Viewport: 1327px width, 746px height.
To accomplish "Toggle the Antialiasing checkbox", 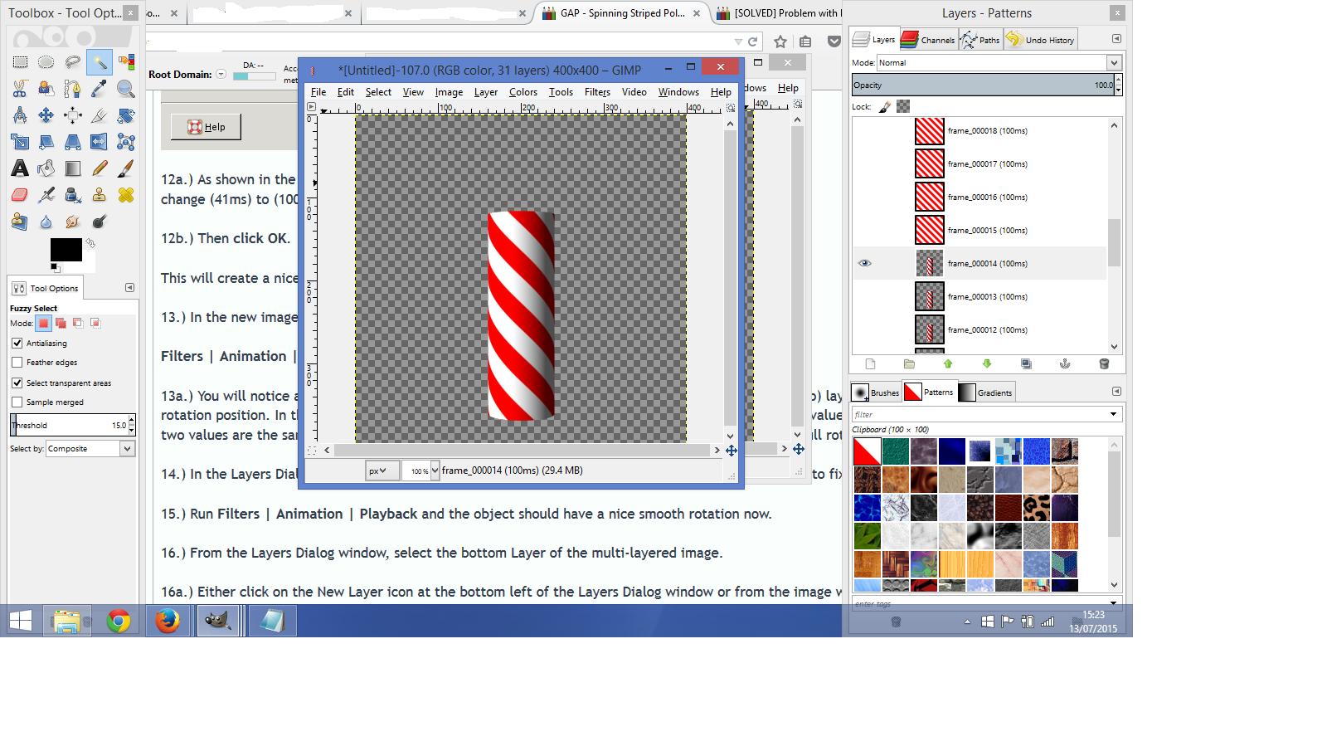I will [17, 343].
